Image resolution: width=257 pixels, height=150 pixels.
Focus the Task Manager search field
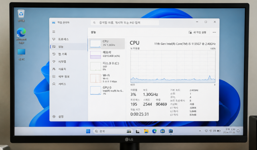click(x=125, y=23)
